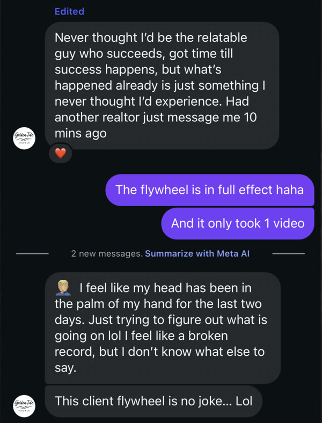The height and width of the screenshot is (423, 322).
Task: Open the upper Golden Tide avatar
Action: [24, 137]
